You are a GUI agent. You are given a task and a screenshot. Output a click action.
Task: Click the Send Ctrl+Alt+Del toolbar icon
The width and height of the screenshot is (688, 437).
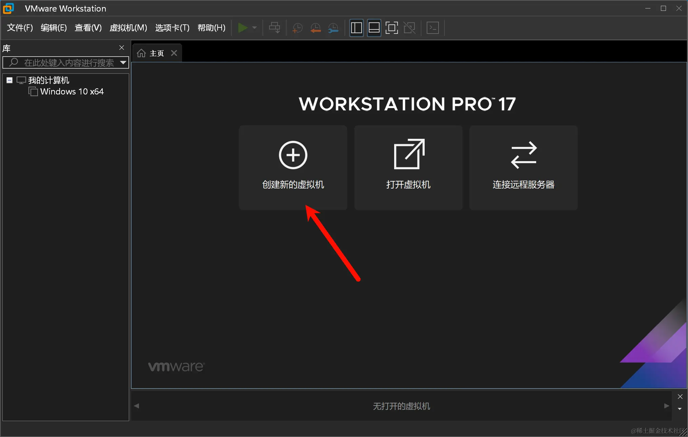tap(274, 28)
